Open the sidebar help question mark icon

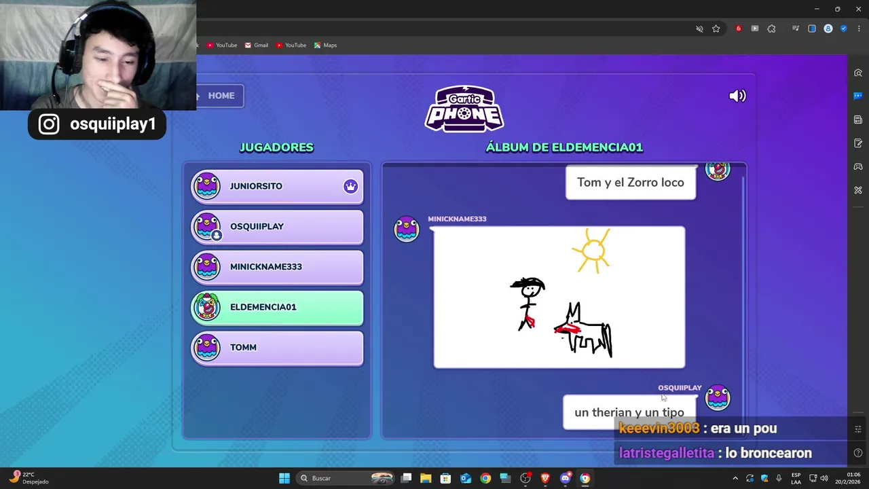point(858,453)
